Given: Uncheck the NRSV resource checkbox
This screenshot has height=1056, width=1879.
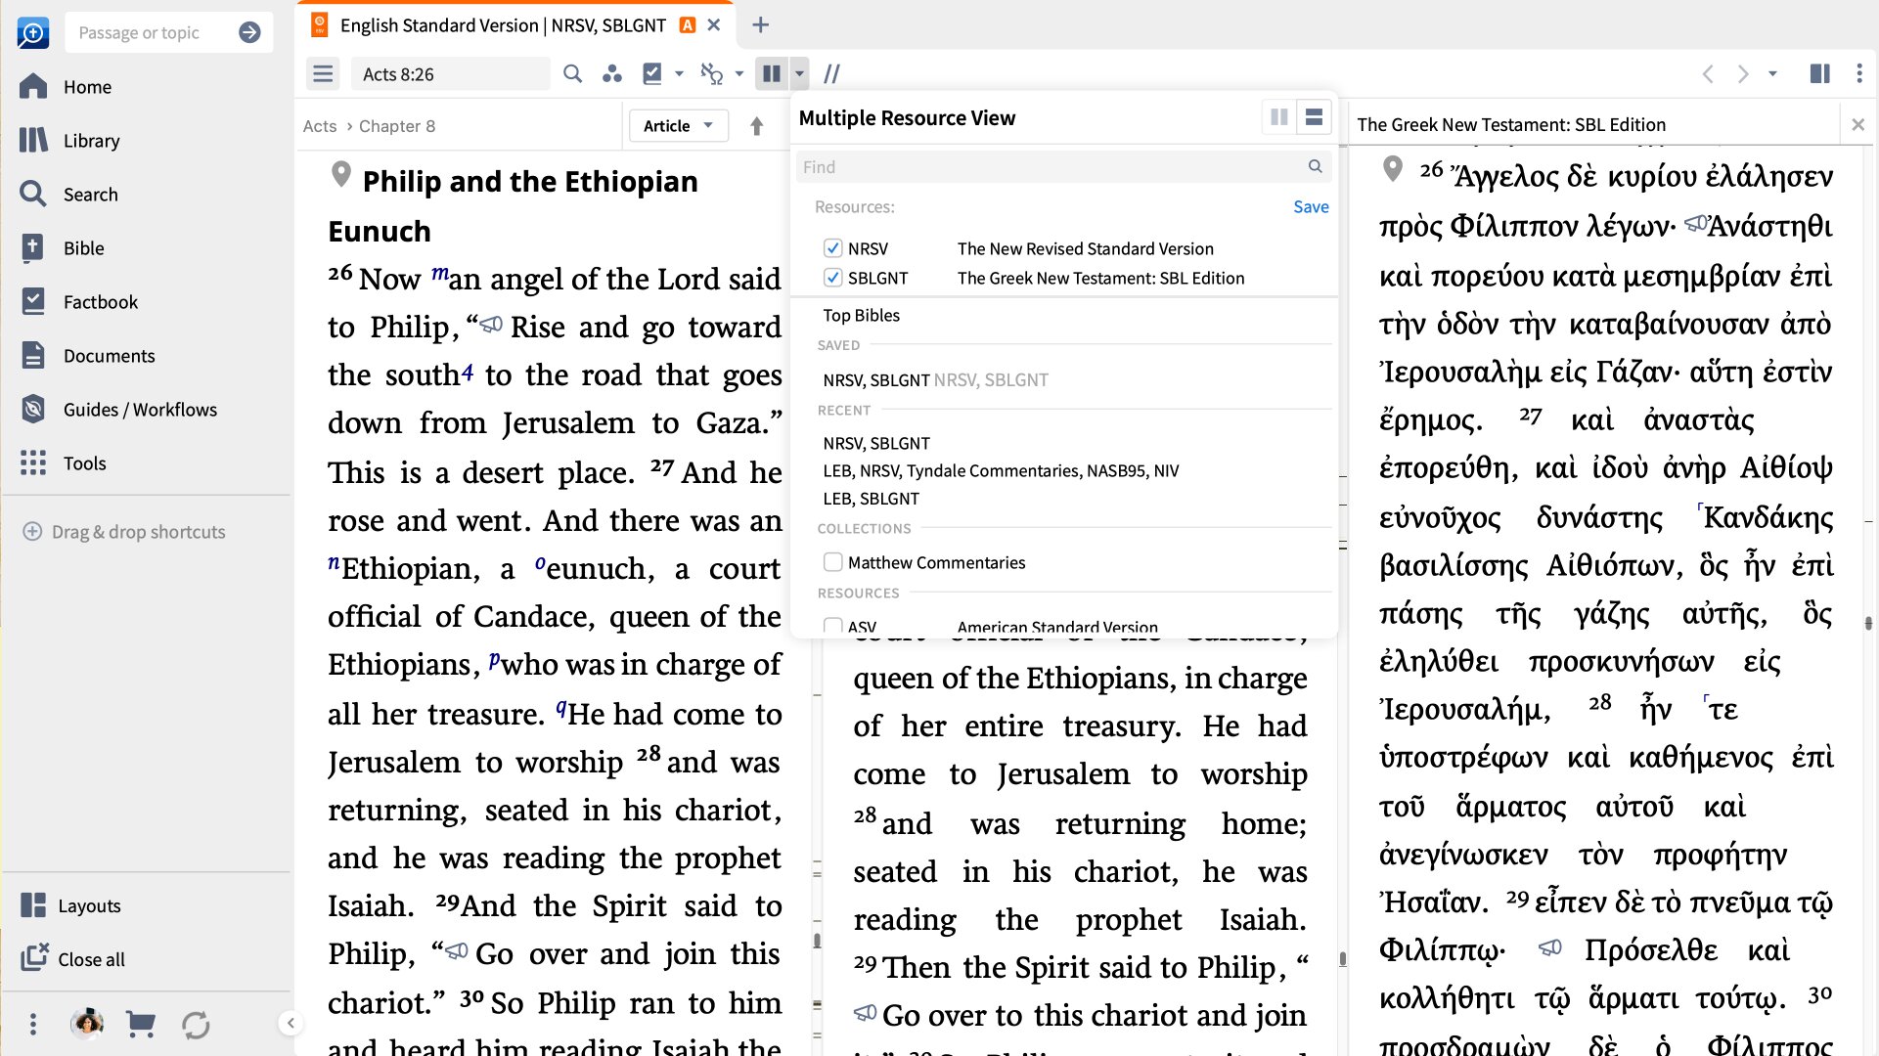Looking at the screenshot, I should tap(833, 248).
